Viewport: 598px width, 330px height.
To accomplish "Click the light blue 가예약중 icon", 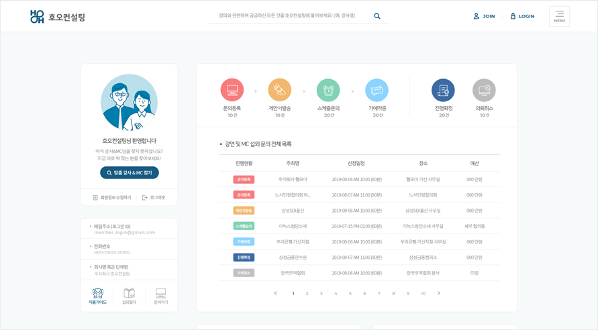I will pyautogui.click(x=377, y=91).
